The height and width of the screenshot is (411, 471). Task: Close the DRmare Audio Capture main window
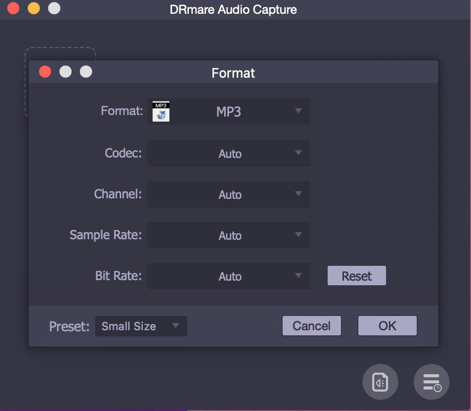coord(13,9)
